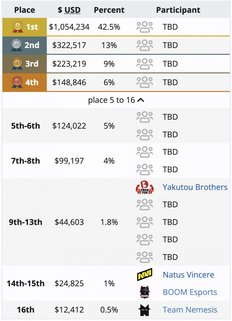Click the BOOM Esports wolf logo
This screenshot has height=321, width=232.
145,292
